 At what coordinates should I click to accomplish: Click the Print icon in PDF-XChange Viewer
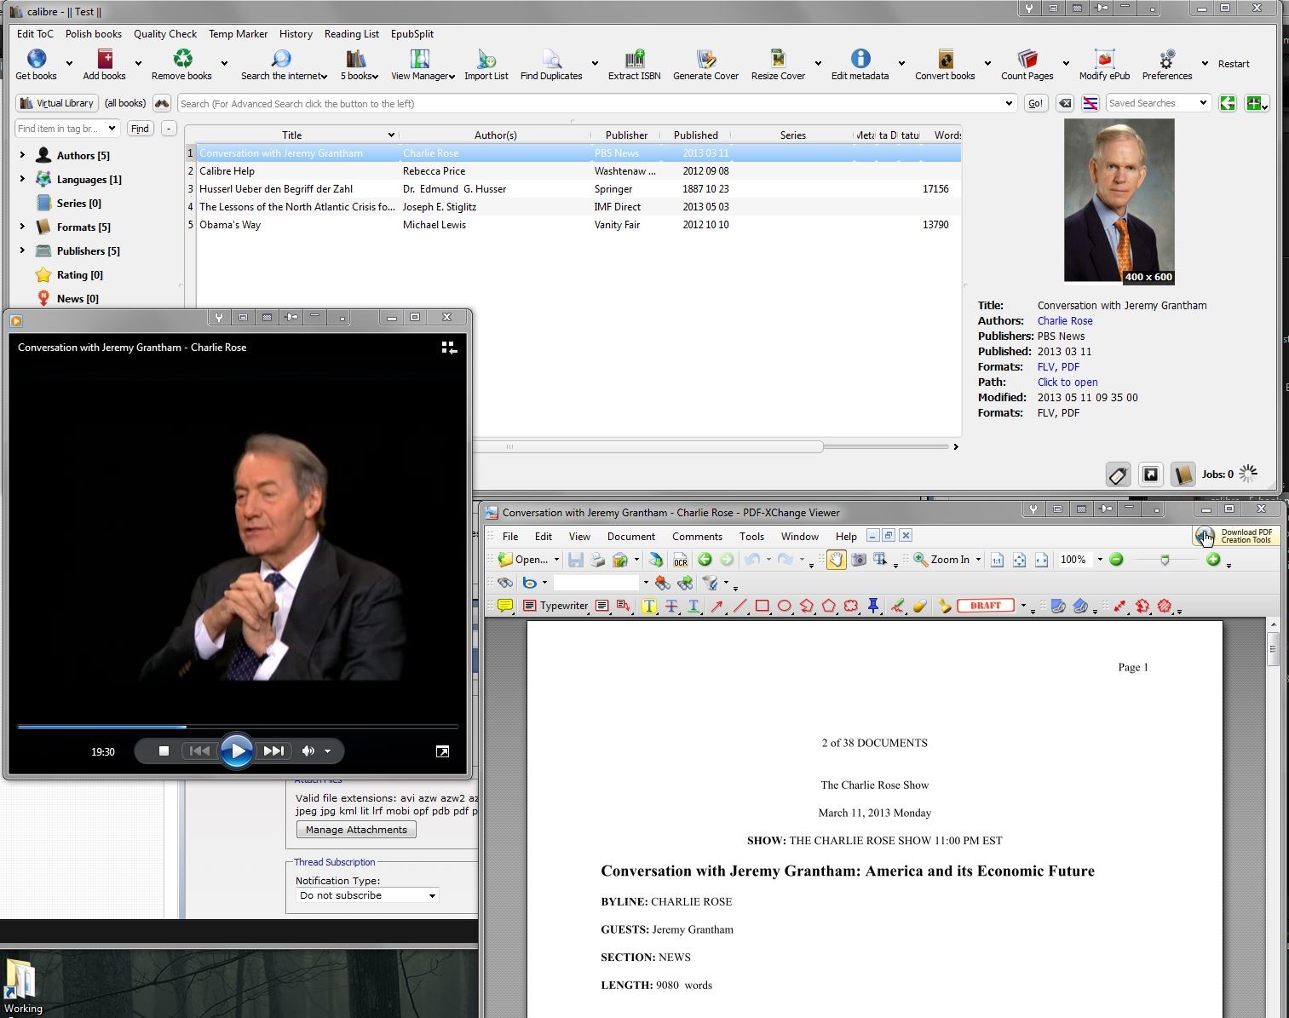pyautogui.click(x=598, y=560)
